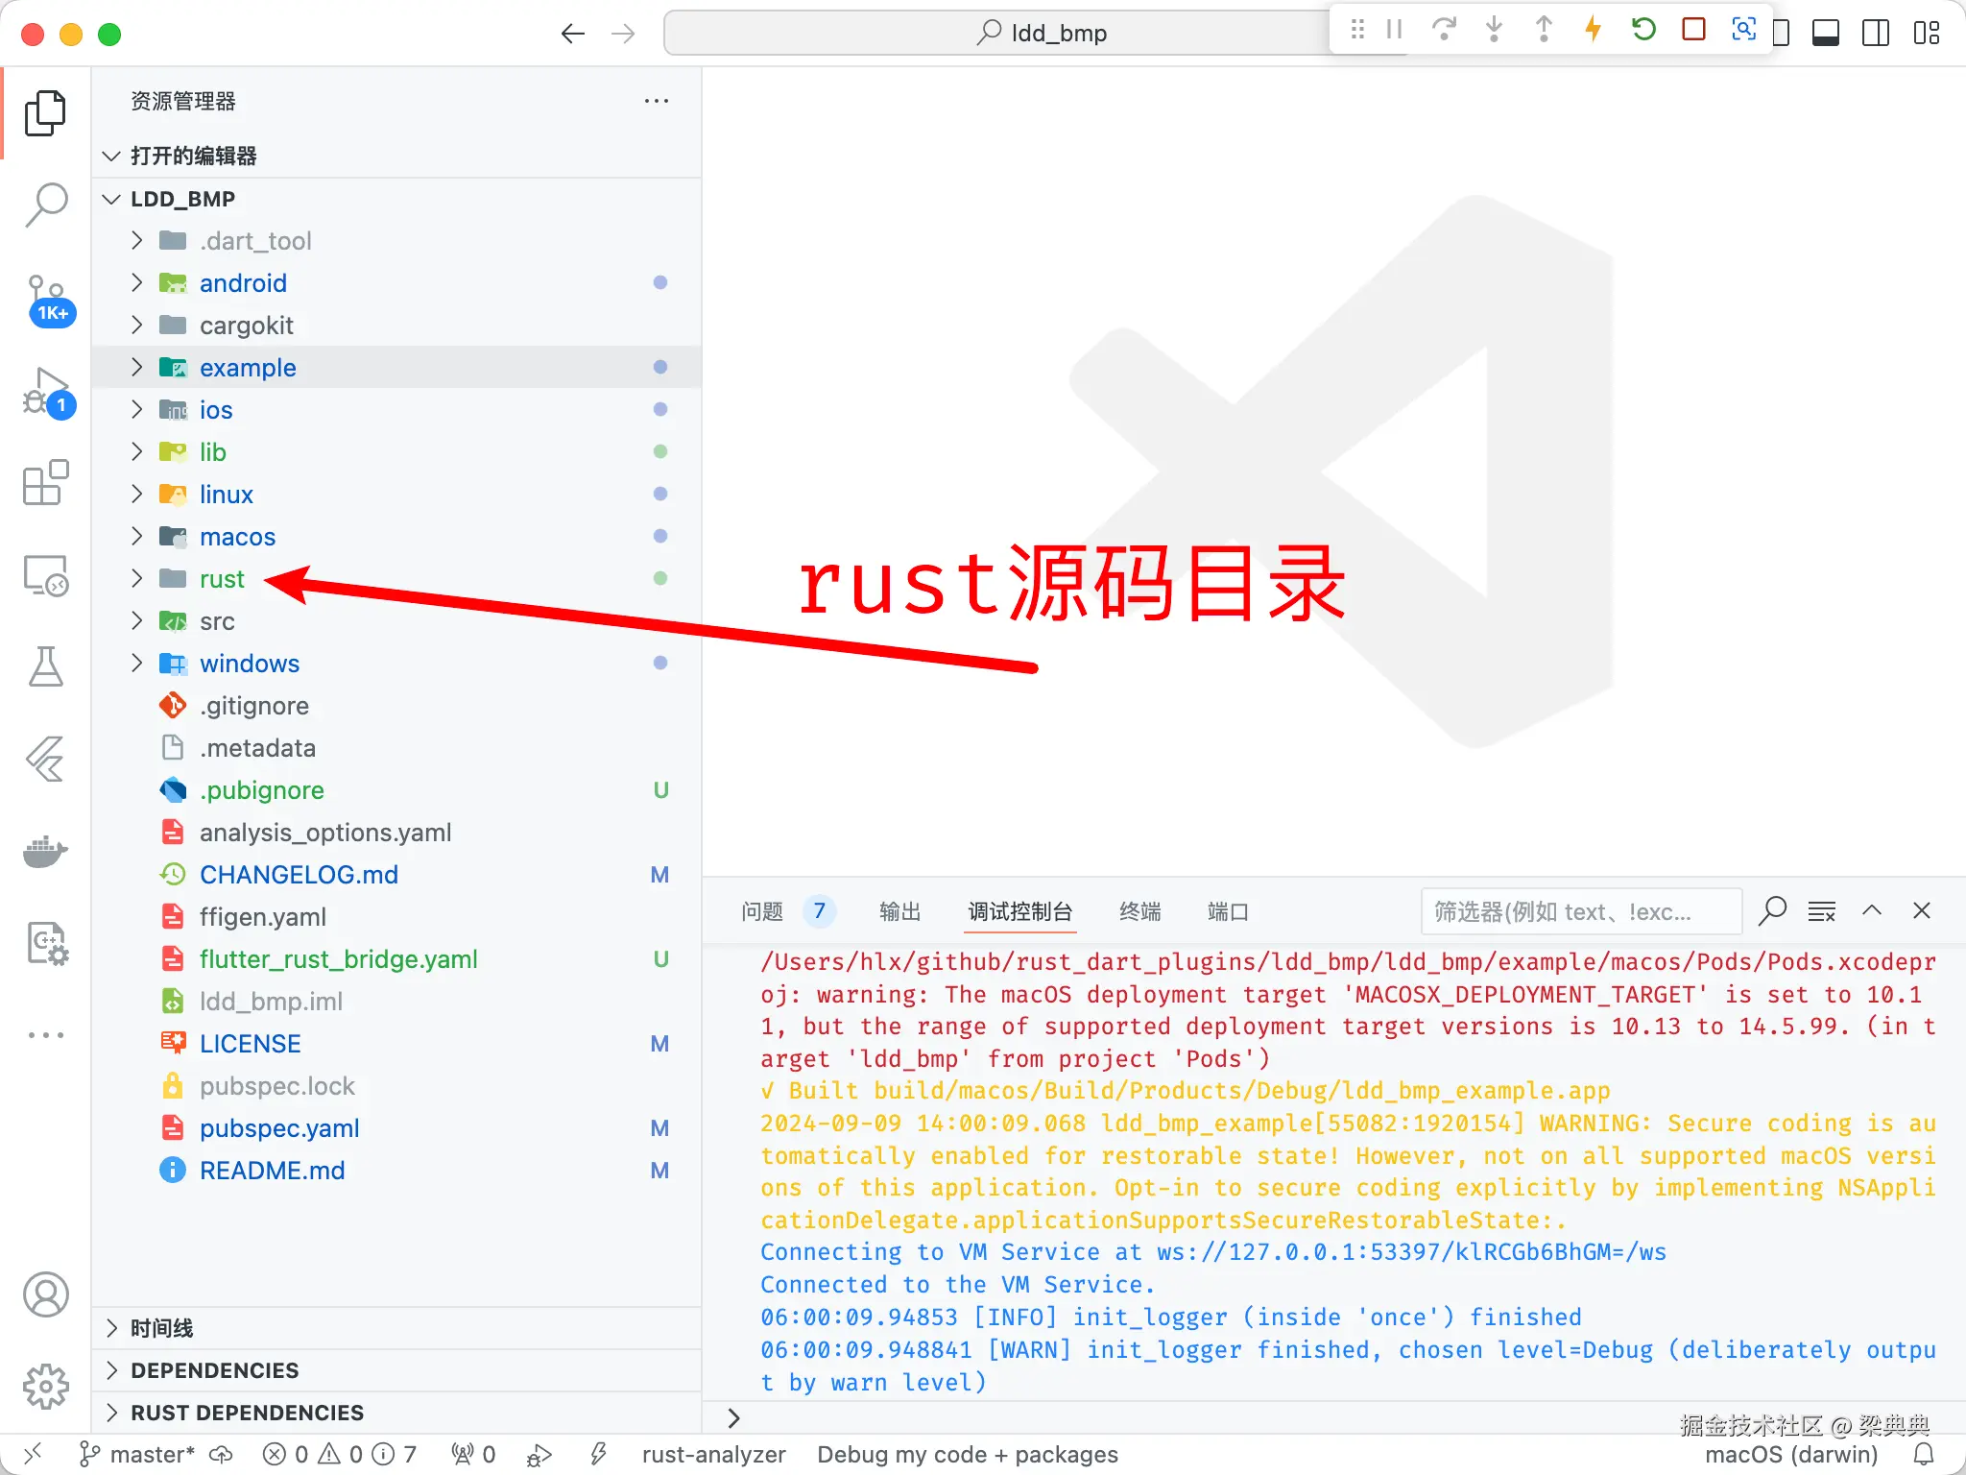This screenshot has height=1475, width=1966.
Task: Expand the rust folder
Action: point(222,579)
